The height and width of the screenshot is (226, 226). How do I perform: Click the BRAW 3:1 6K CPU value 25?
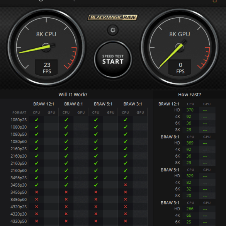189,222
